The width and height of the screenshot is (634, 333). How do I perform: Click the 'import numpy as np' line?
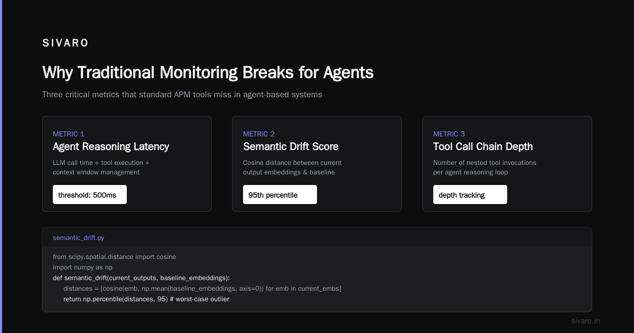click(x=82, y=267)
